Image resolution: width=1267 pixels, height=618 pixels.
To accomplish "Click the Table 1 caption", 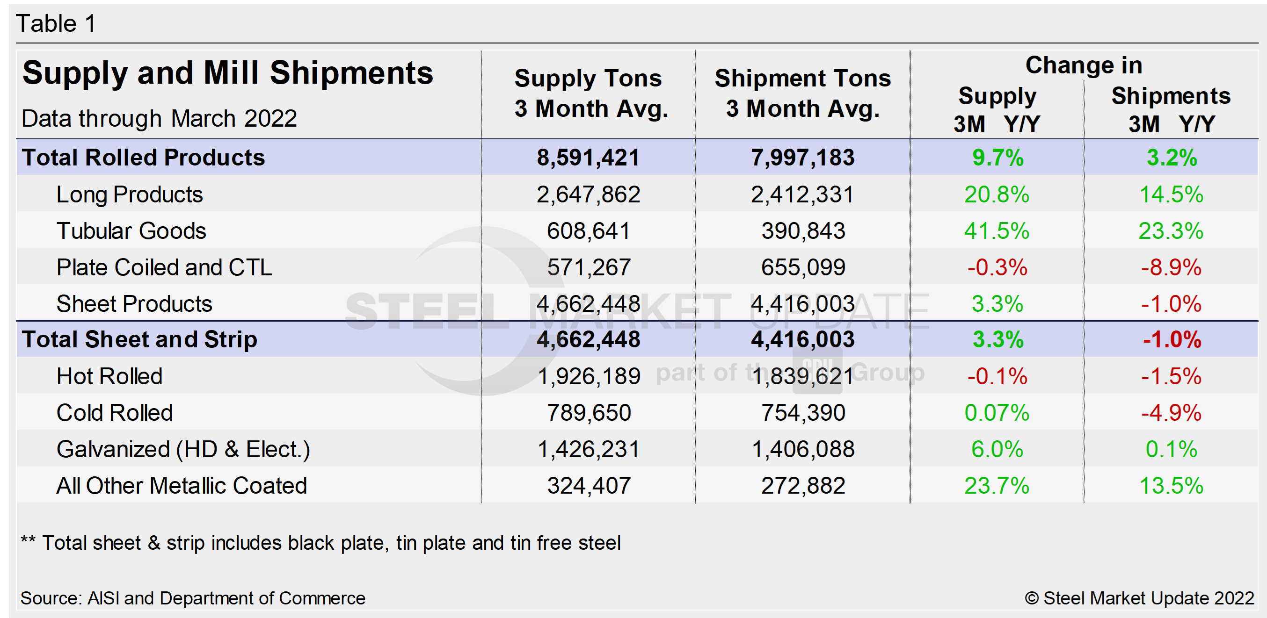I will click(56, 23).
